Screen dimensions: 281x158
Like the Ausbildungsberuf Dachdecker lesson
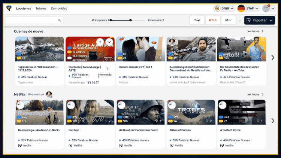tap(207, 58)
